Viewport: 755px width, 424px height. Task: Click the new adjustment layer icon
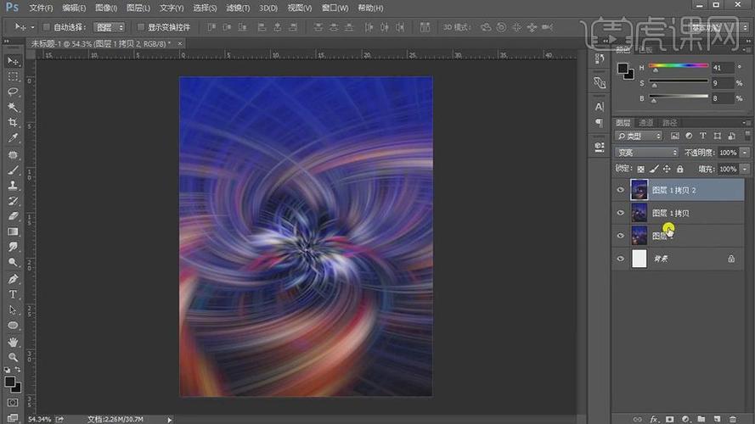[685, 419]
